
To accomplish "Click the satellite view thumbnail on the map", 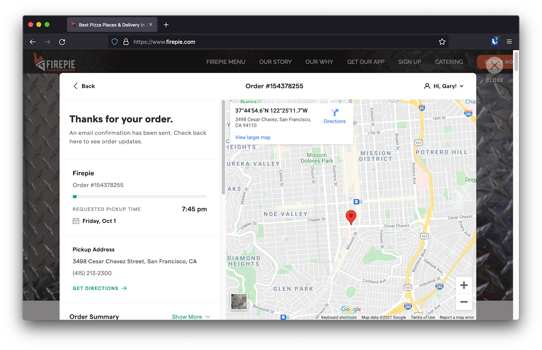I will pyautogui.click(x=239, y=302).
